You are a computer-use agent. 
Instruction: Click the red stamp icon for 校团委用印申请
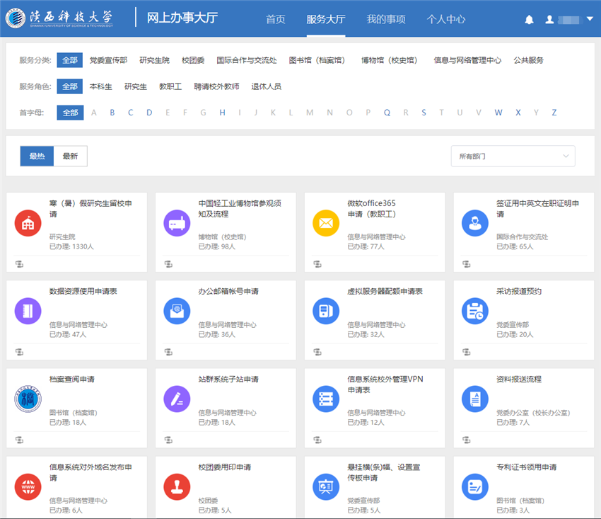[177, 486]
